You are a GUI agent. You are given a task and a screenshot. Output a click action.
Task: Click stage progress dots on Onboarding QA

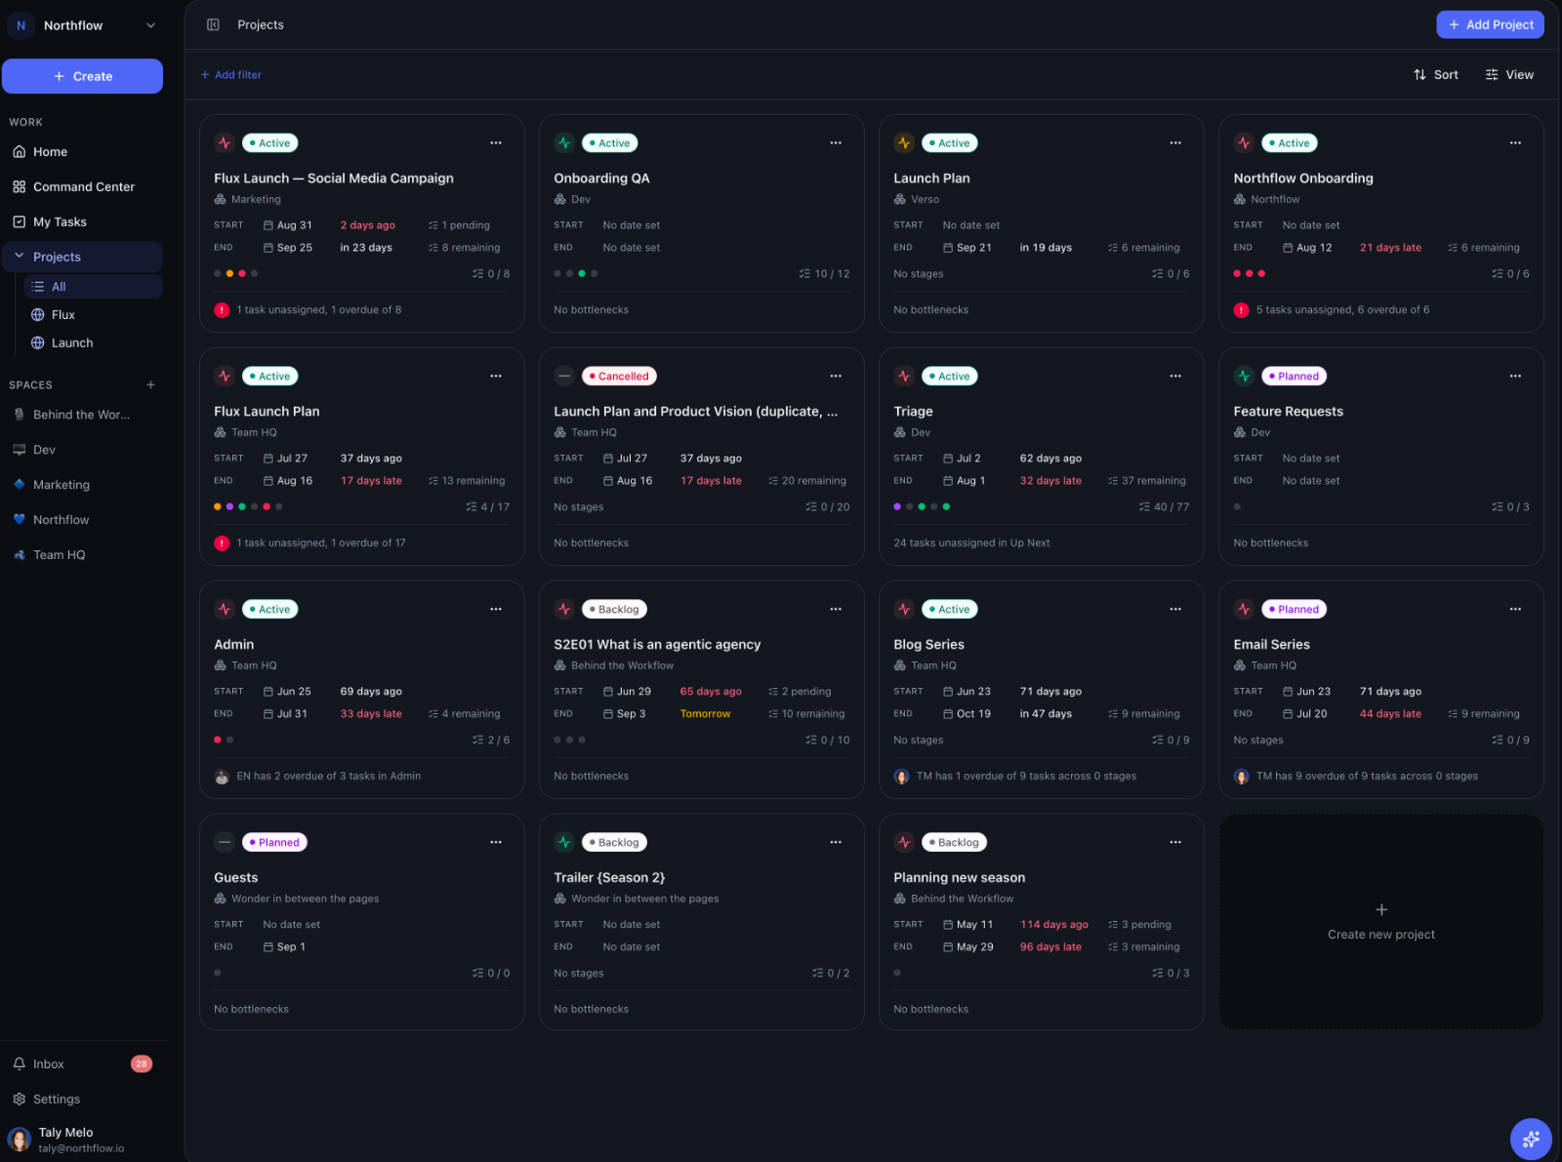point(576,273)
